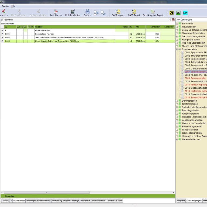Switch to the Connect - [61000] tab
The height and width of the screenshot is (207, 207).
pos(114,201)
